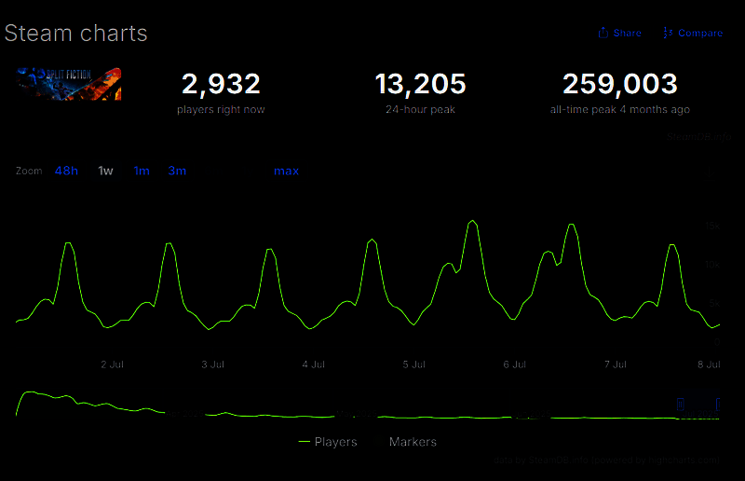Click the all-time peak value 259,003
Image resolution: width=745 pixels, height=481 pixels.
click(x=619, y=85)
